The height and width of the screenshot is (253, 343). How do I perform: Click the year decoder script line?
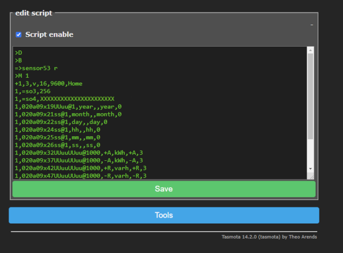click(x=68, y=107)
